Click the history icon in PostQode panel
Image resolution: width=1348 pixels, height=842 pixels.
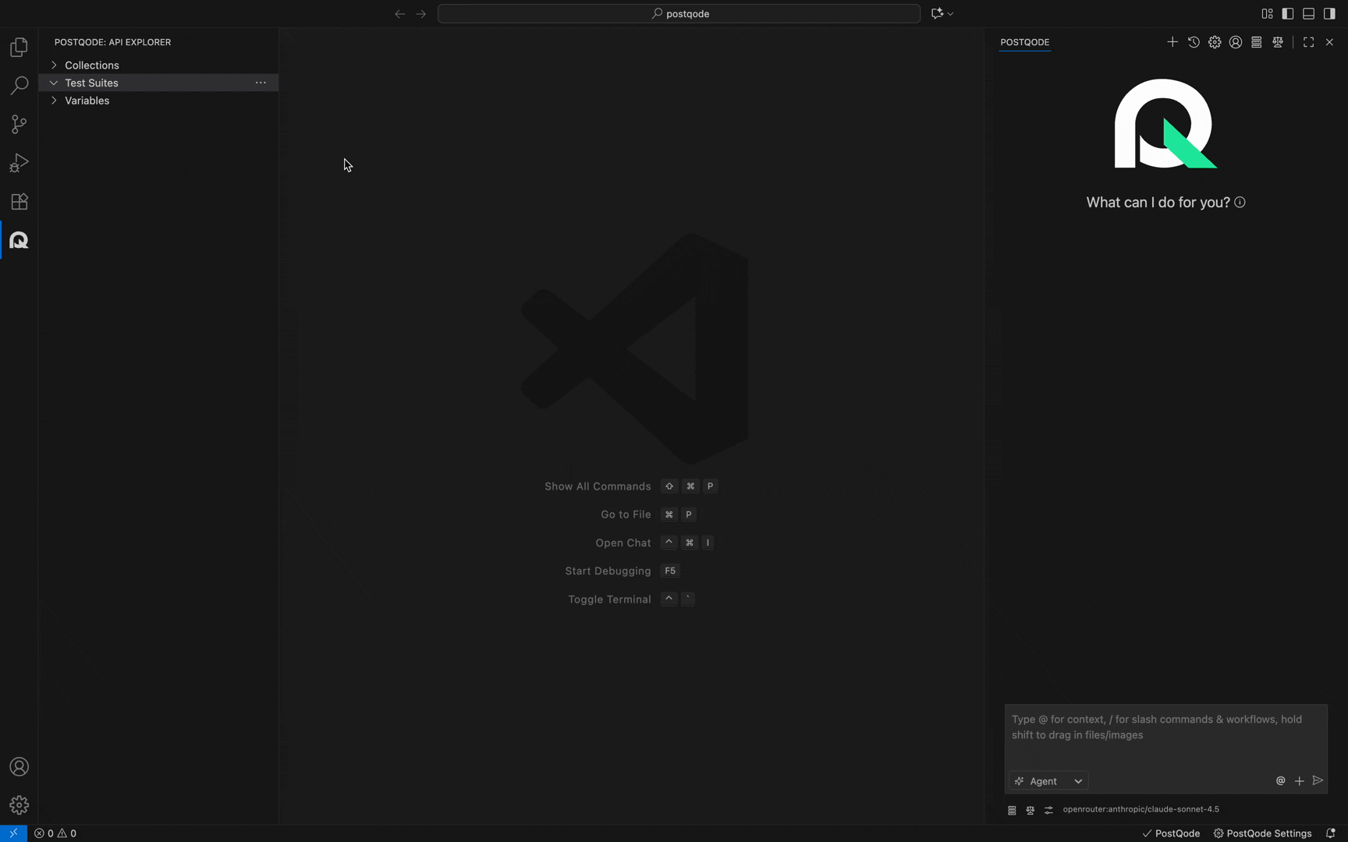(1194, 42)
